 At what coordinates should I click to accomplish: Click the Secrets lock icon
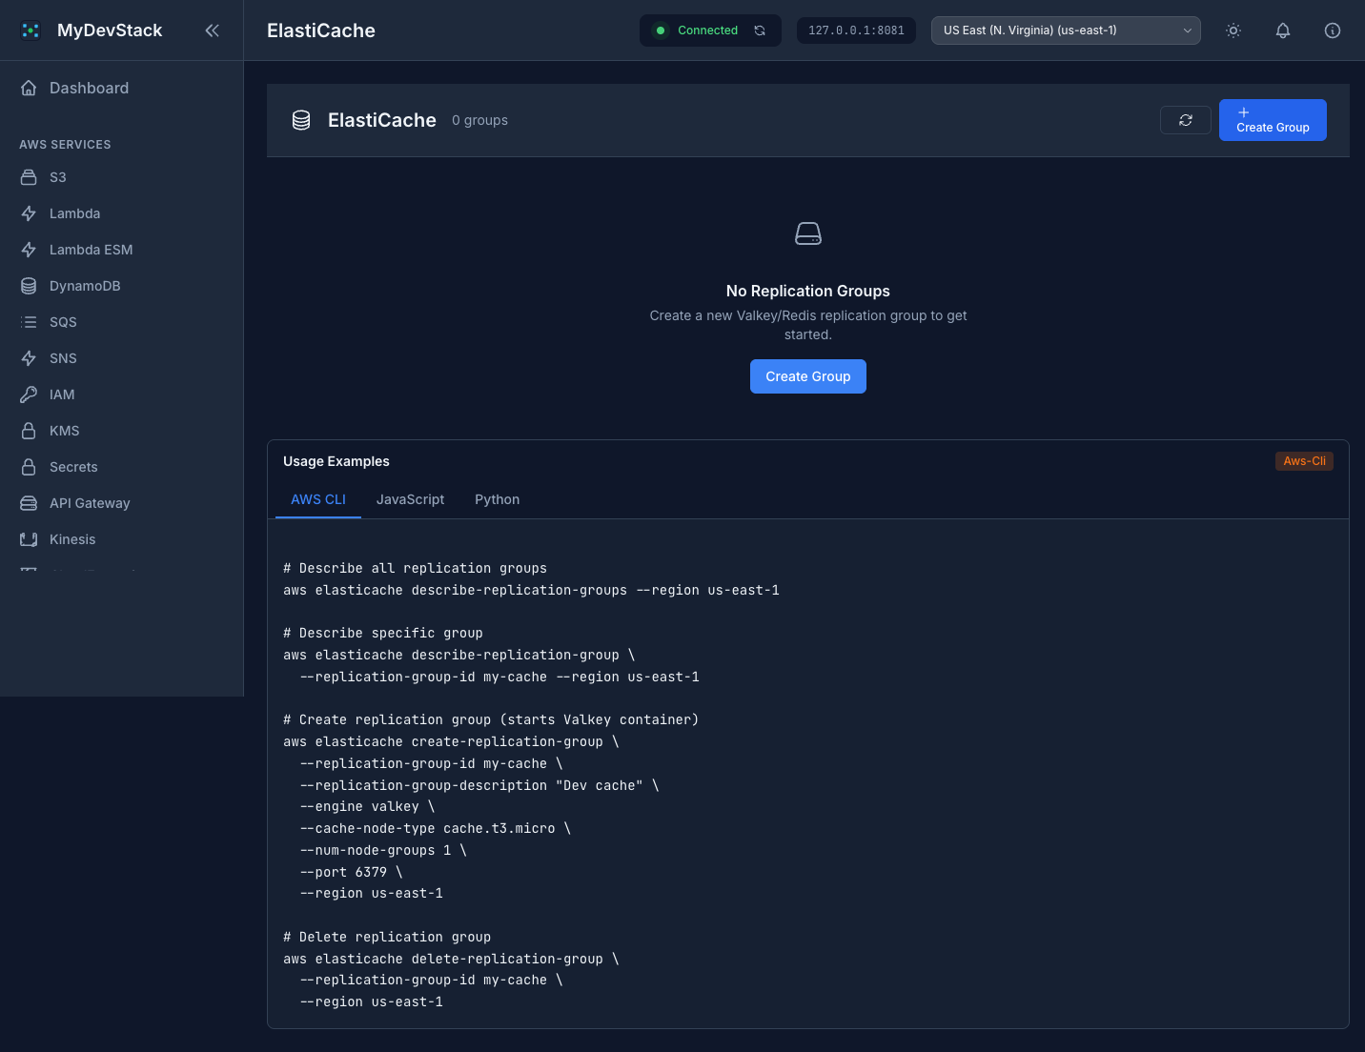(x=29, y=467)
